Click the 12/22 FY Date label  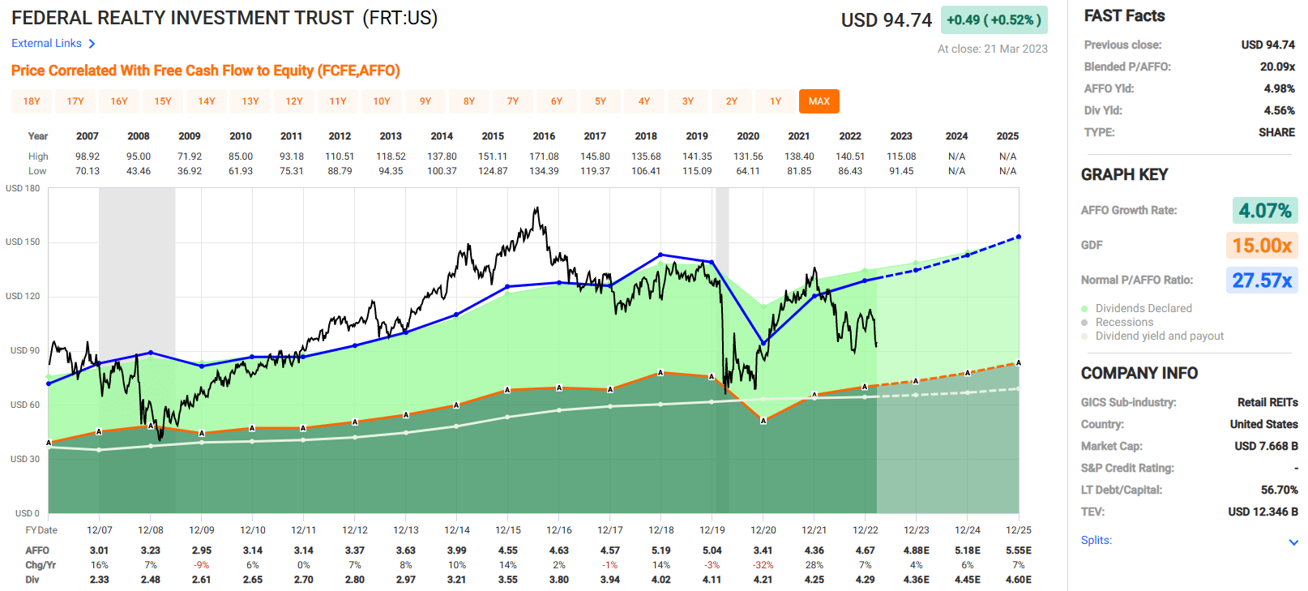[866, 530]
